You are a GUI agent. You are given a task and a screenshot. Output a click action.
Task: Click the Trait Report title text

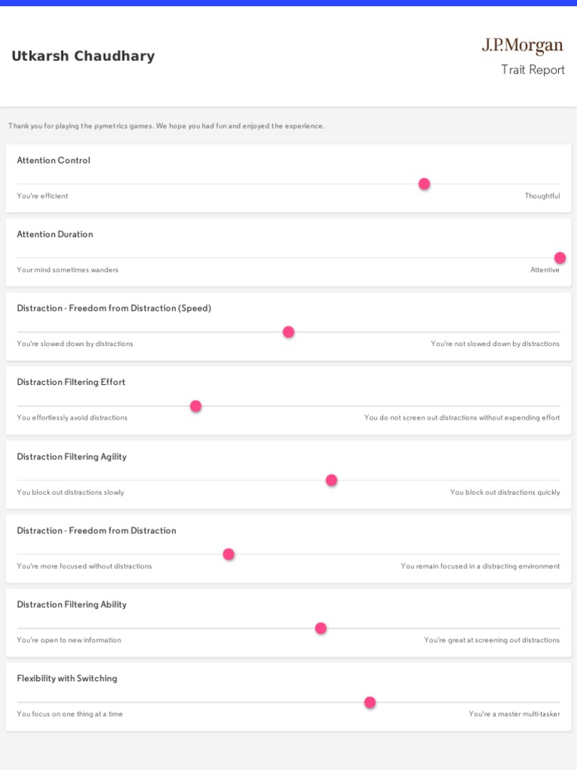click(533, 70)
